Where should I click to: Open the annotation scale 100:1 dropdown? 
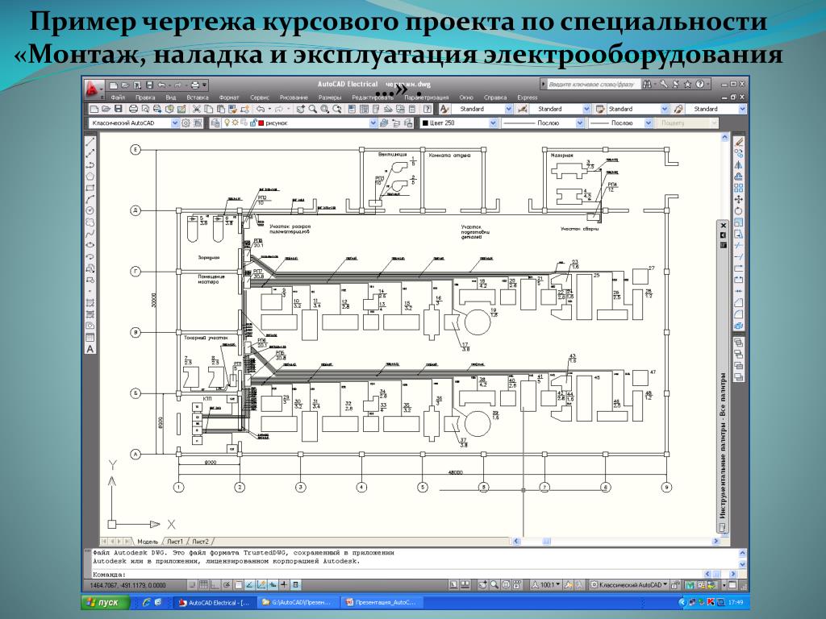[x=547, y=585]
